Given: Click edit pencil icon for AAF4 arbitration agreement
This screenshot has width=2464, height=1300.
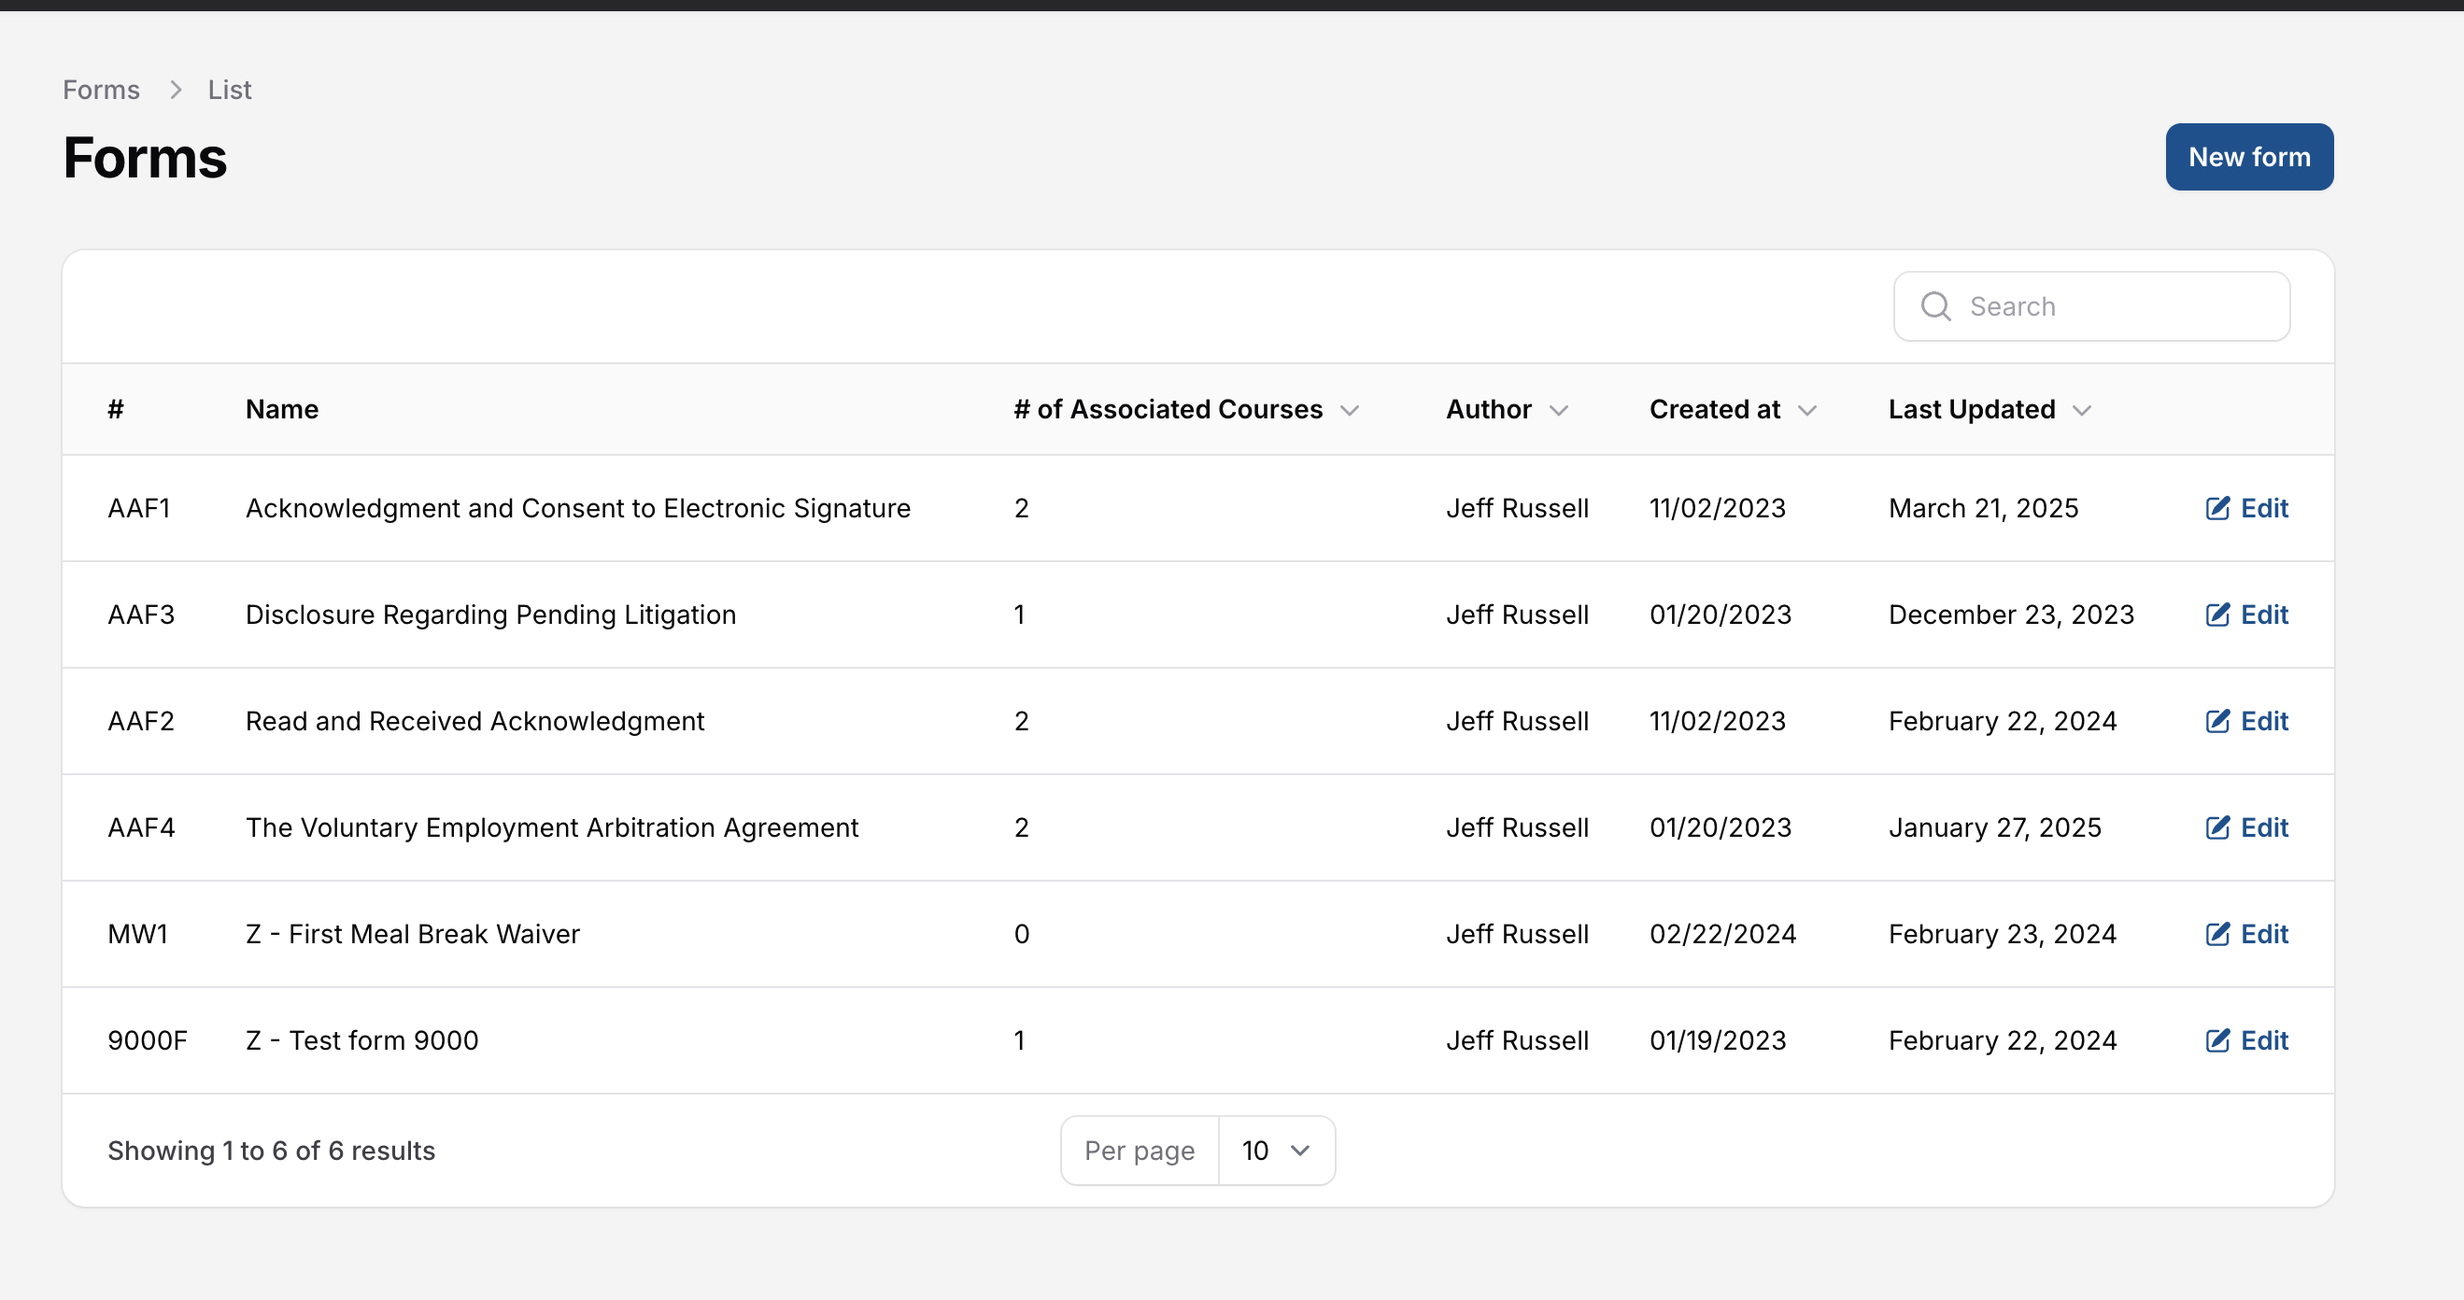Looking at the screenshot, I should (2217, 827).
